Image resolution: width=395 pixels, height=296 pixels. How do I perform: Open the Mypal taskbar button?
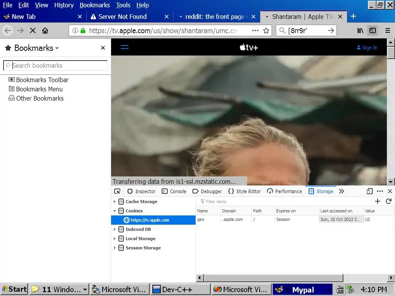pyautogui.click(x=302, y=289)
